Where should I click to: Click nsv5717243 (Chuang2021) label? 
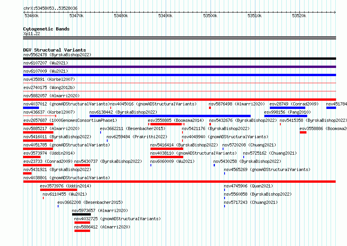[251, 202]
